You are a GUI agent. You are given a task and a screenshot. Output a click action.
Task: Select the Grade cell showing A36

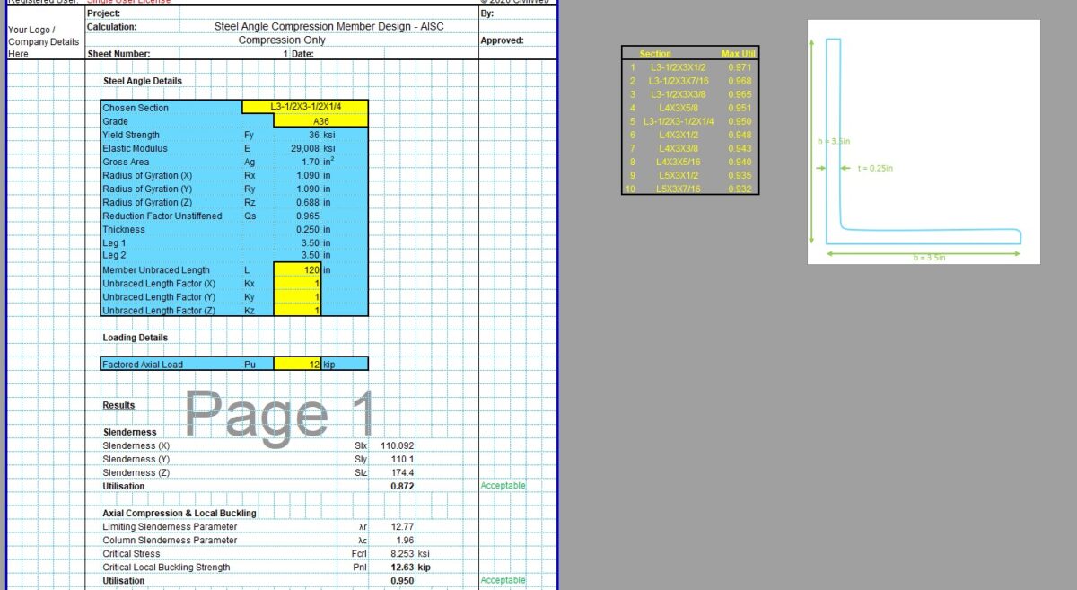point(321,120)
